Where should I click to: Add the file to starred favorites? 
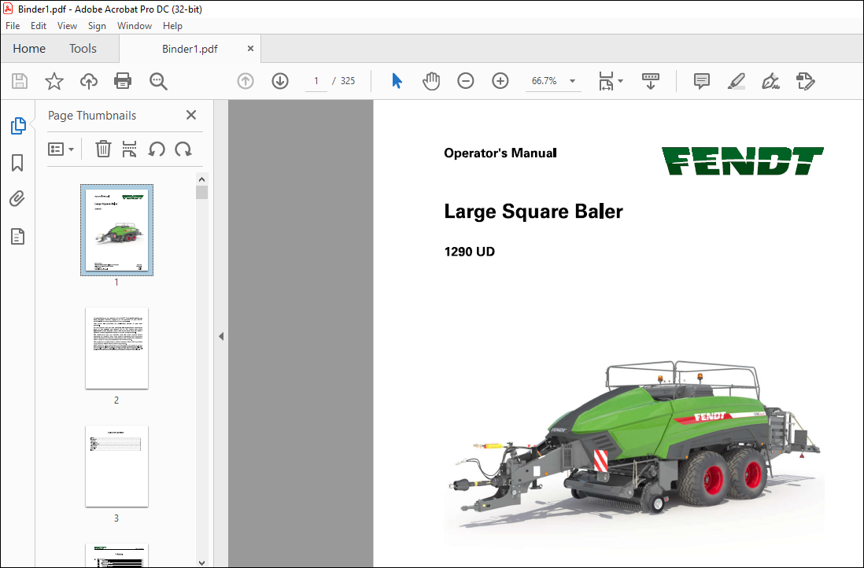(x=54, y=81)
